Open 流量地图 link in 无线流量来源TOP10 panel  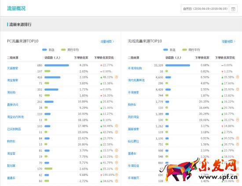(x=228, y=41)
